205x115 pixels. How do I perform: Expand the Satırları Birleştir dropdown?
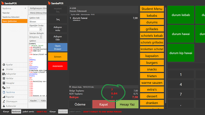pos(41,37)
